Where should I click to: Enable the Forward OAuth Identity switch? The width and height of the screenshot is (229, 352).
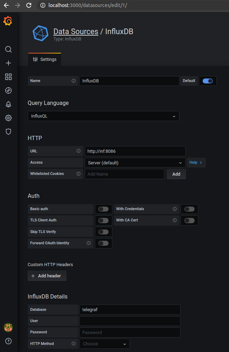(104, 243)
